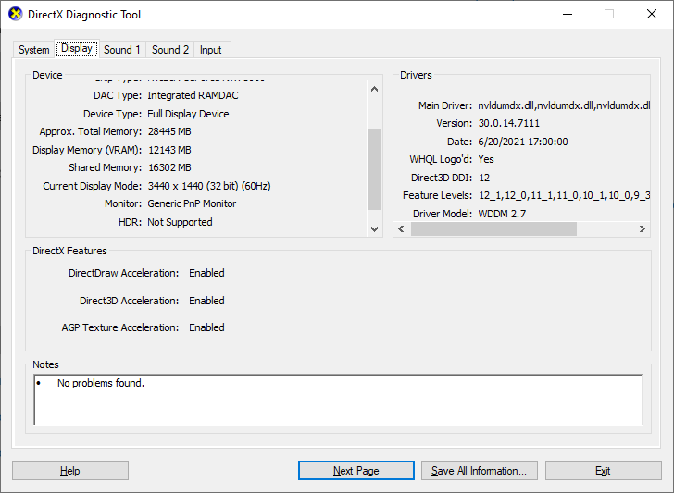Click Save All Information button
Viewport: 674px width, 493px height.
pyautogui.click(x=480, y=471)
